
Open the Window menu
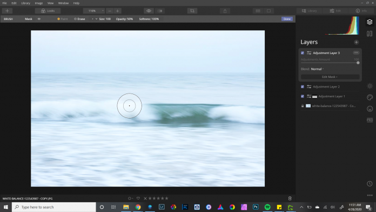tap(63, 3)
